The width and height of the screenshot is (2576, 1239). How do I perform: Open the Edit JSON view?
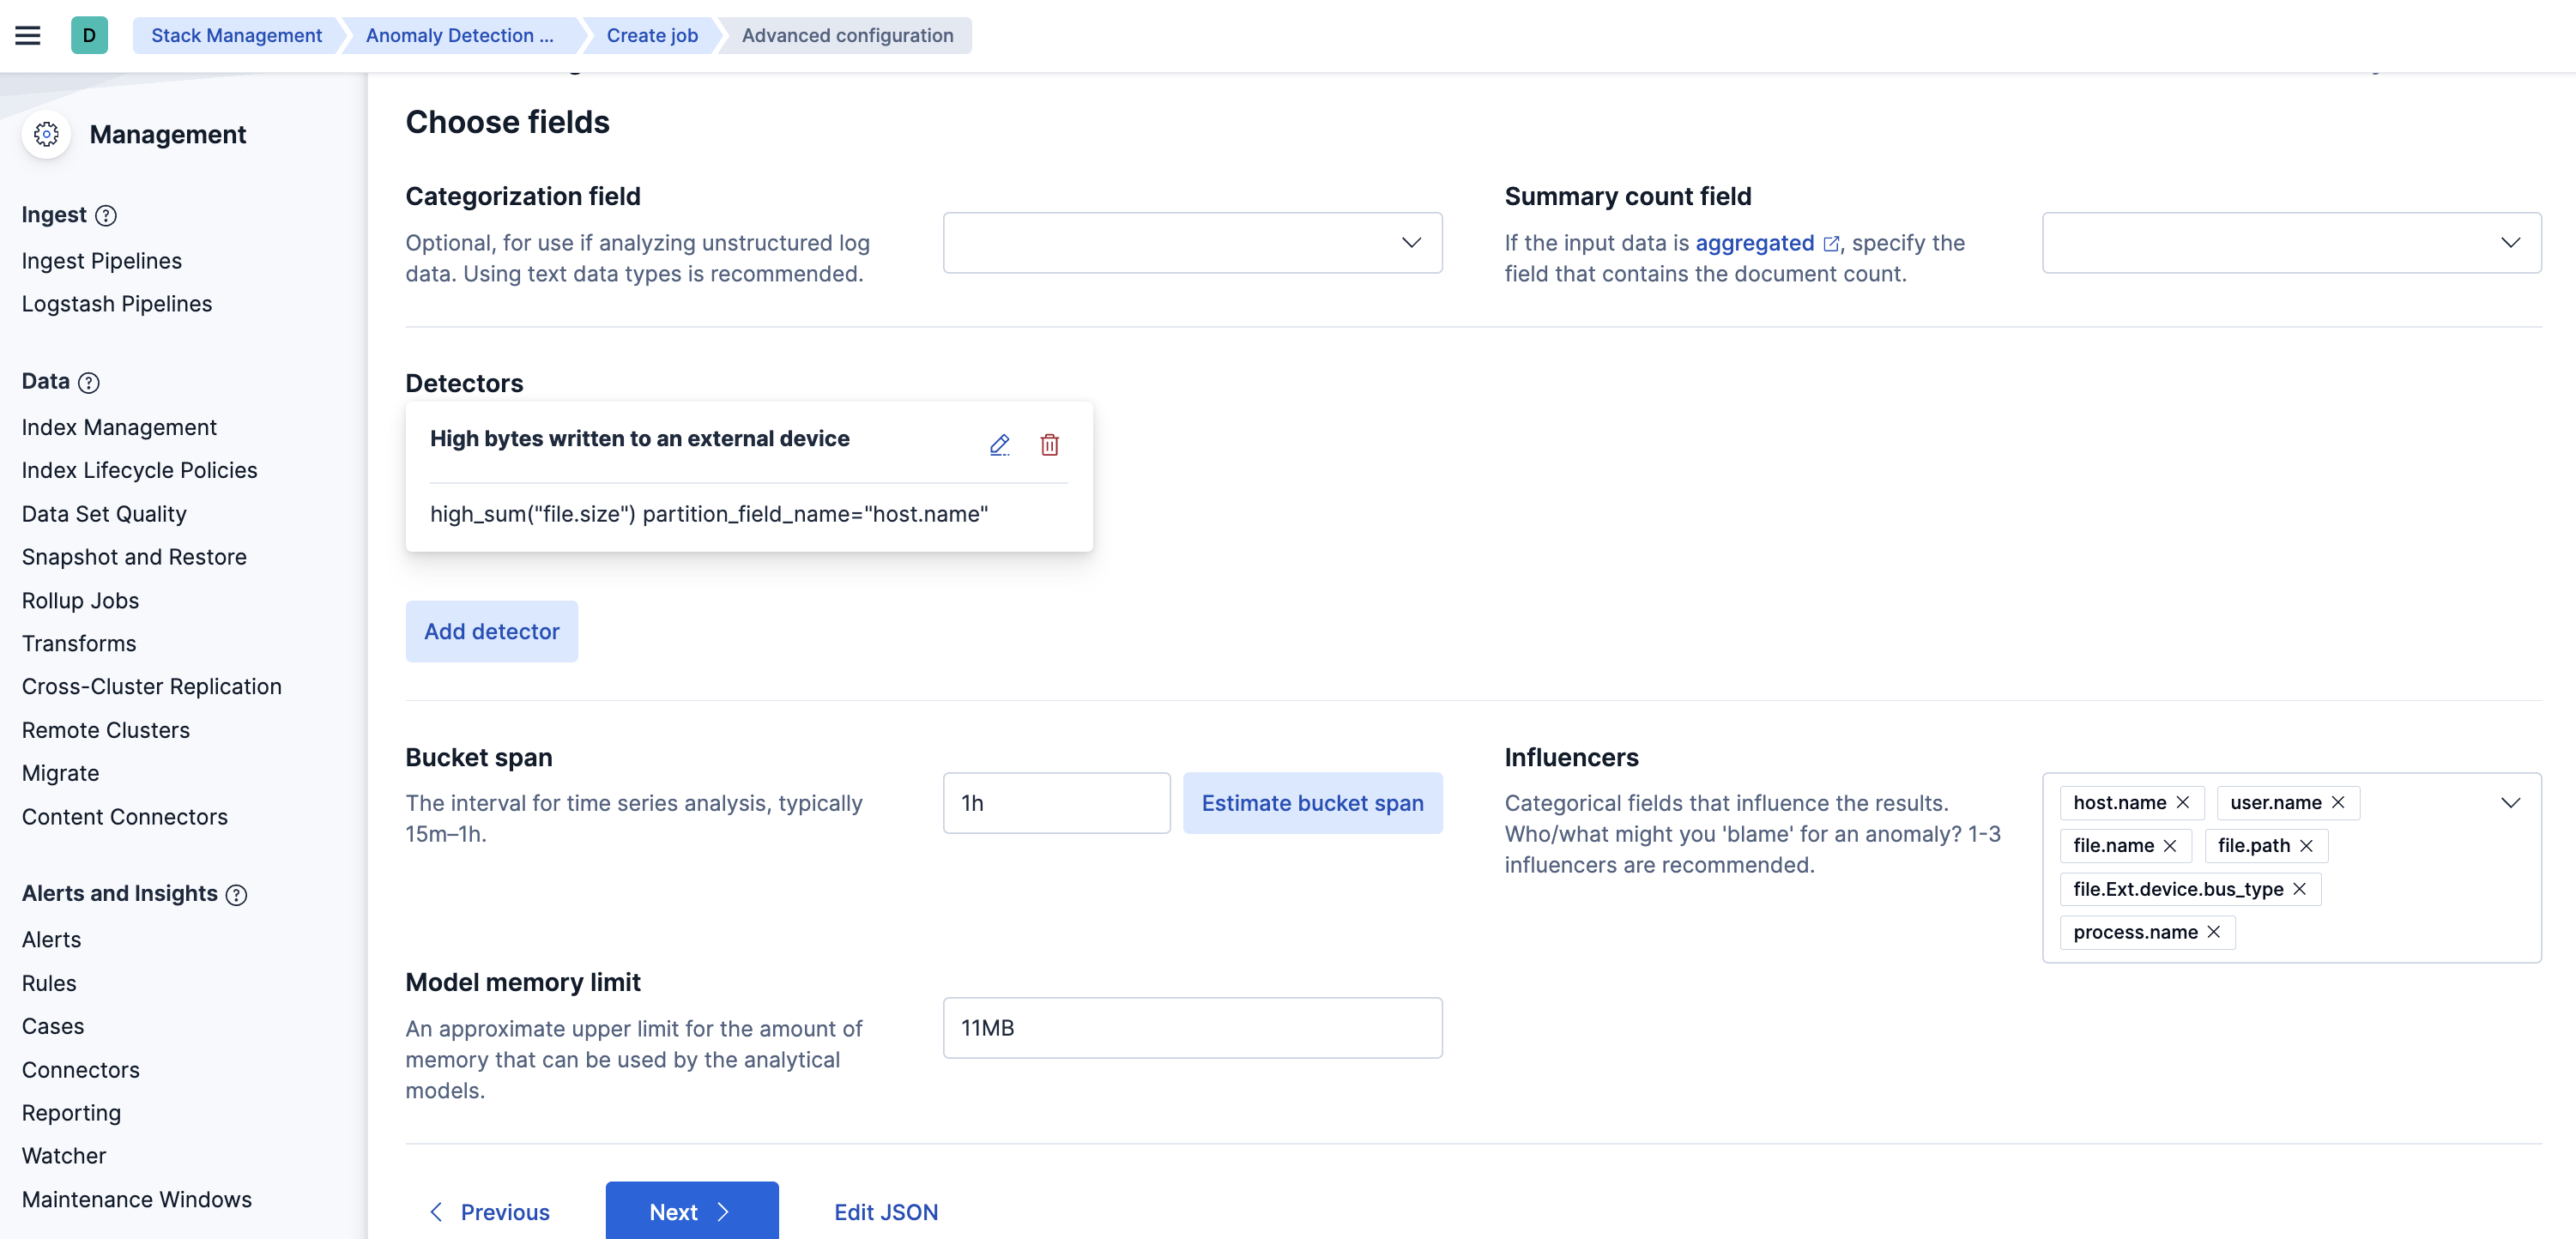(x=886, y=1211)
